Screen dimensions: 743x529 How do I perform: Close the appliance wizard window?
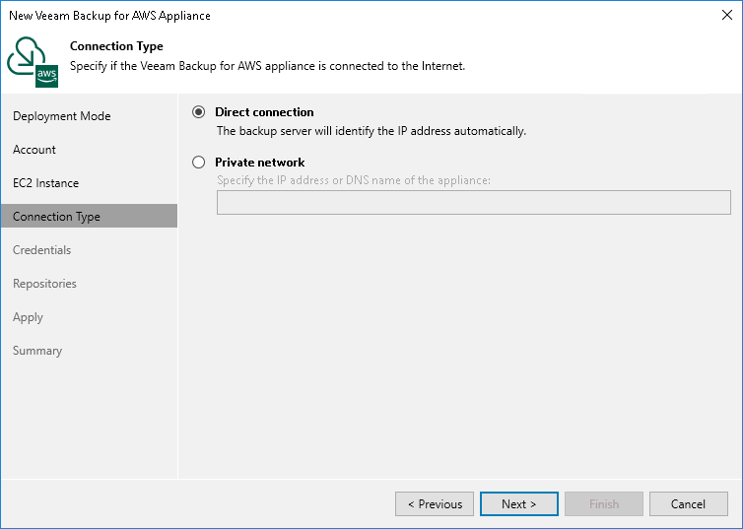click(x=723, y=16)
